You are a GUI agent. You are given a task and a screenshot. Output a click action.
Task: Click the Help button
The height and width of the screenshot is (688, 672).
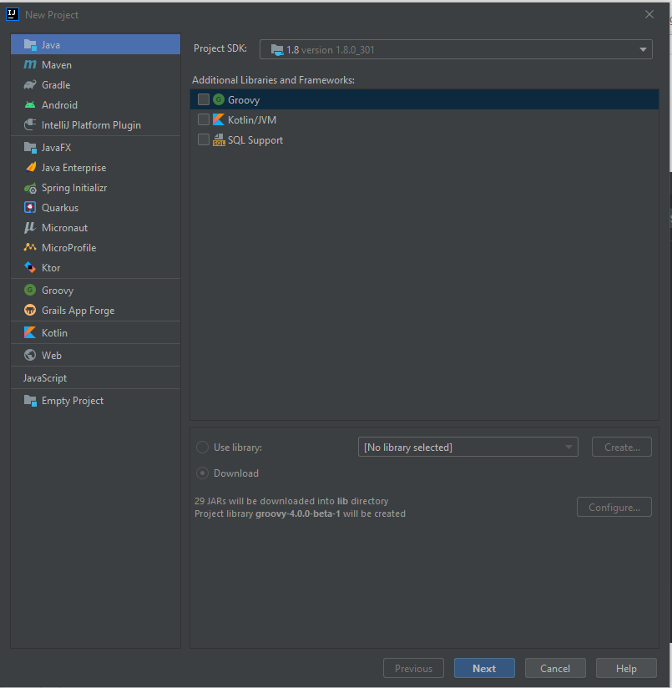(626, 668)
